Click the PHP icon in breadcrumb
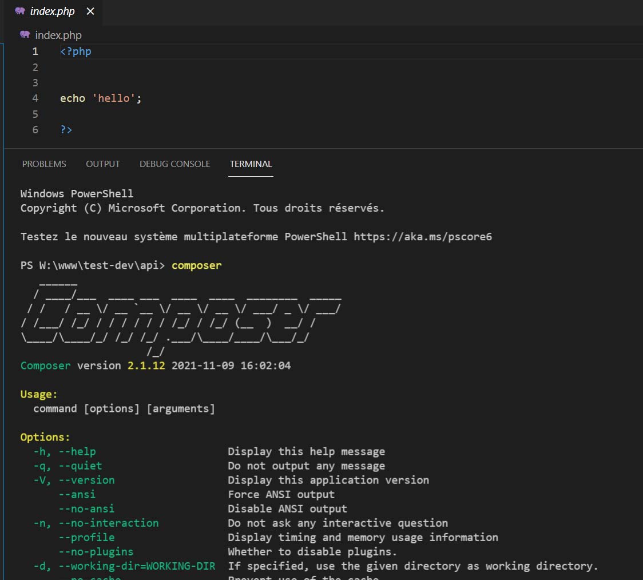Image resolution: width=643 pixels, height=580 pixels. point(25,35)
